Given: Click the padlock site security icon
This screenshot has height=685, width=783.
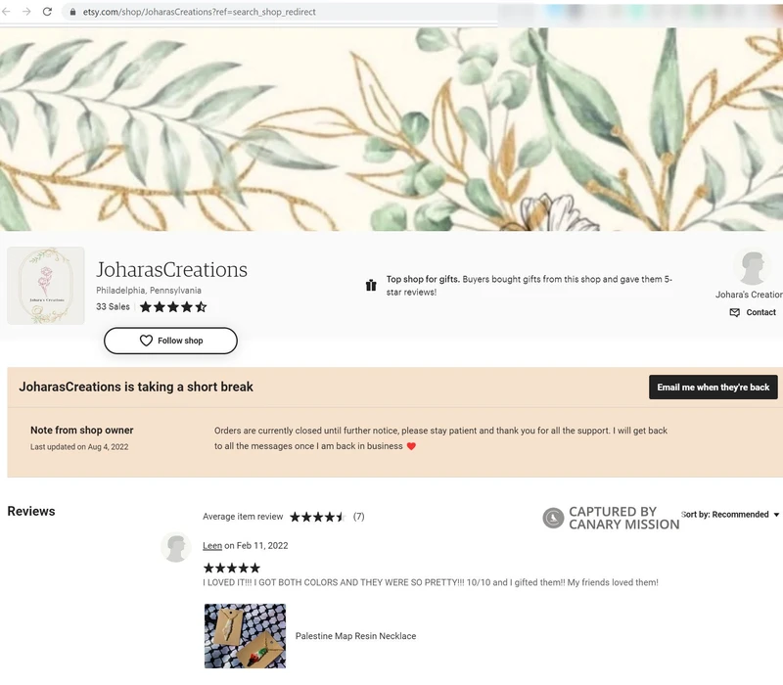Looking at the screenshot, I should [x=72, y=12].
